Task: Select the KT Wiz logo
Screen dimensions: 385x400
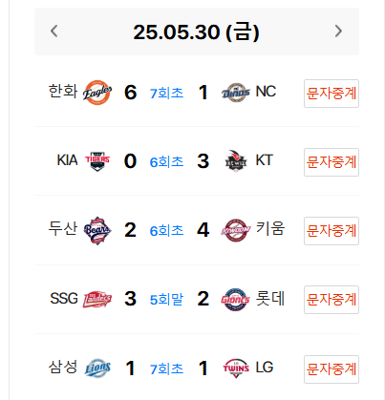Action: coord(236,161)
